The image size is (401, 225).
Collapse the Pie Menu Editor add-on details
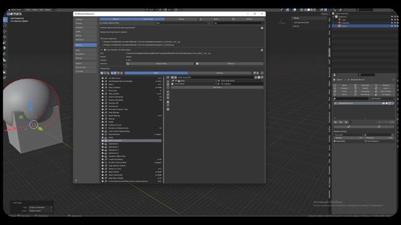102,50
